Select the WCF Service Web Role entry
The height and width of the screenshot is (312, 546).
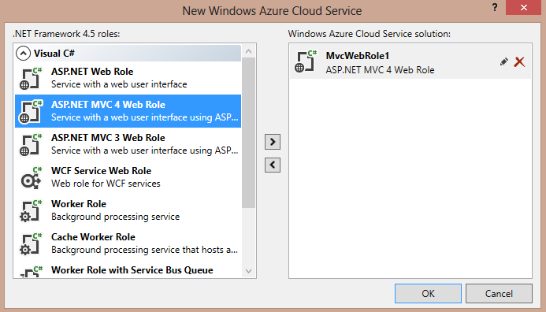point(128,177)
